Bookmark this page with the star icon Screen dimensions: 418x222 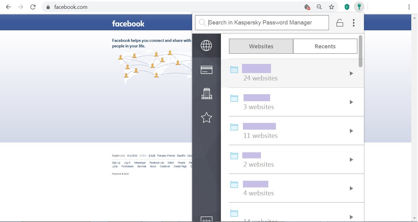tap(332, 7)
